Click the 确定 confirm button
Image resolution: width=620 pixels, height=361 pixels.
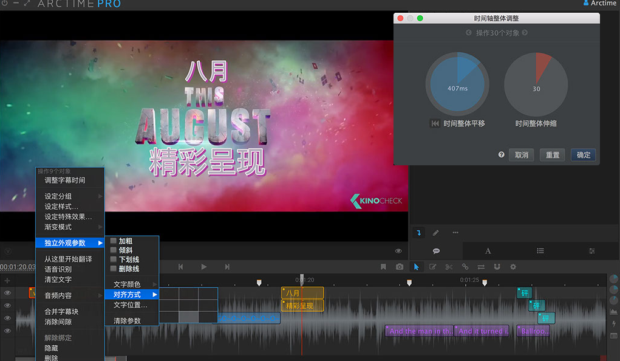pyautogui.click(x=584, y=155)
